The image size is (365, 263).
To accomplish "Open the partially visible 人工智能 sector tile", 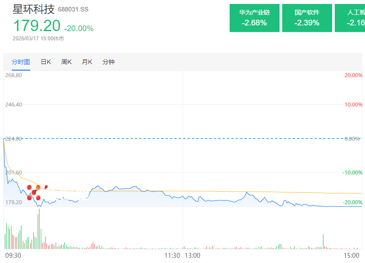I will click(x=350, y=18).
